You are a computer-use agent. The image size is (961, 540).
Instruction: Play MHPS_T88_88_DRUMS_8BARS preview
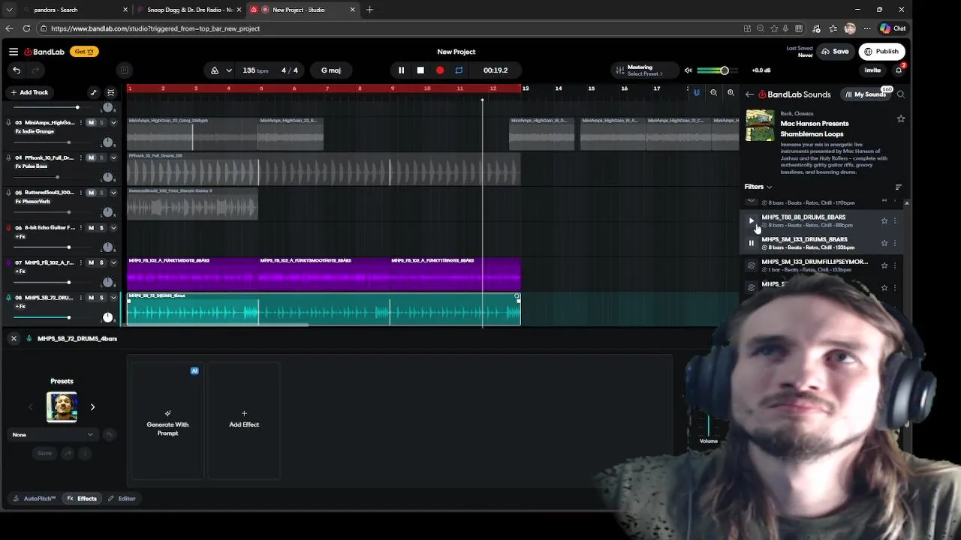click(752, 221)
